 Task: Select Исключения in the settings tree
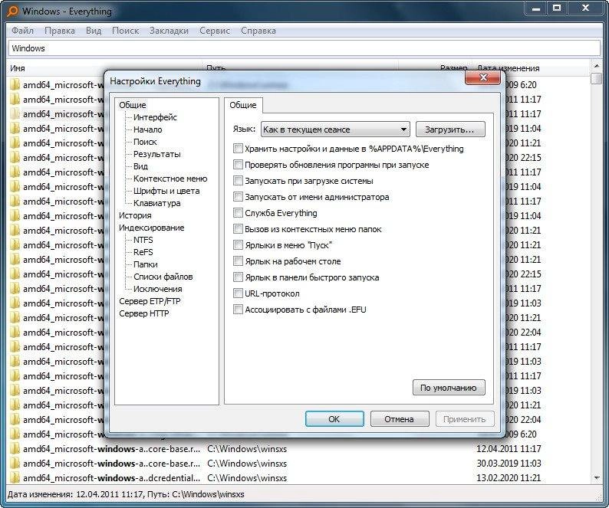coord(157,289)
